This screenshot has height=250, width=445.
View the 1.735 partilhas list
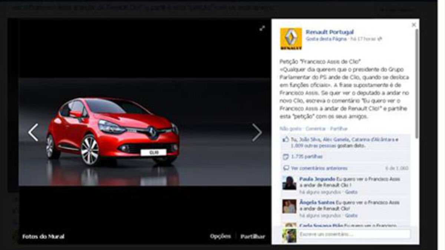307,157
